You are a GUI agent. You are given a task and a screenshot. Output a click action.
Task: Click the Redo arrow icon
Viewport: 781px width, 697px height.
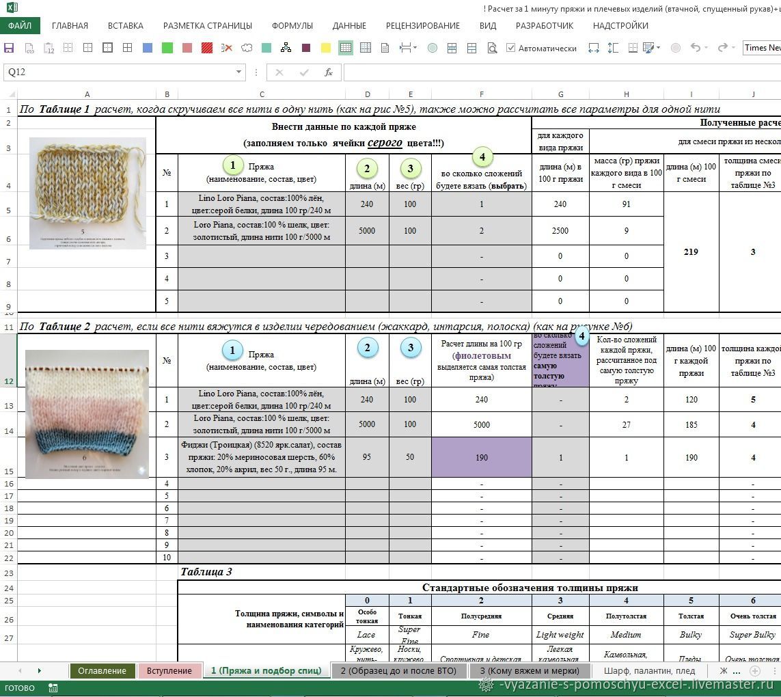(x=722, y=48)
